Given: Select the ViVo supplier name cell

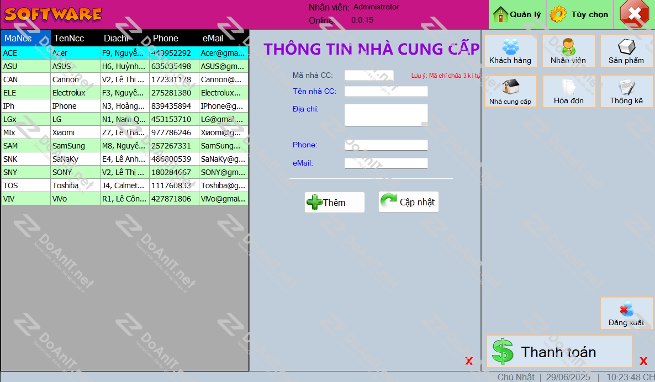Looking at the screenshot, I should (75, 199).
